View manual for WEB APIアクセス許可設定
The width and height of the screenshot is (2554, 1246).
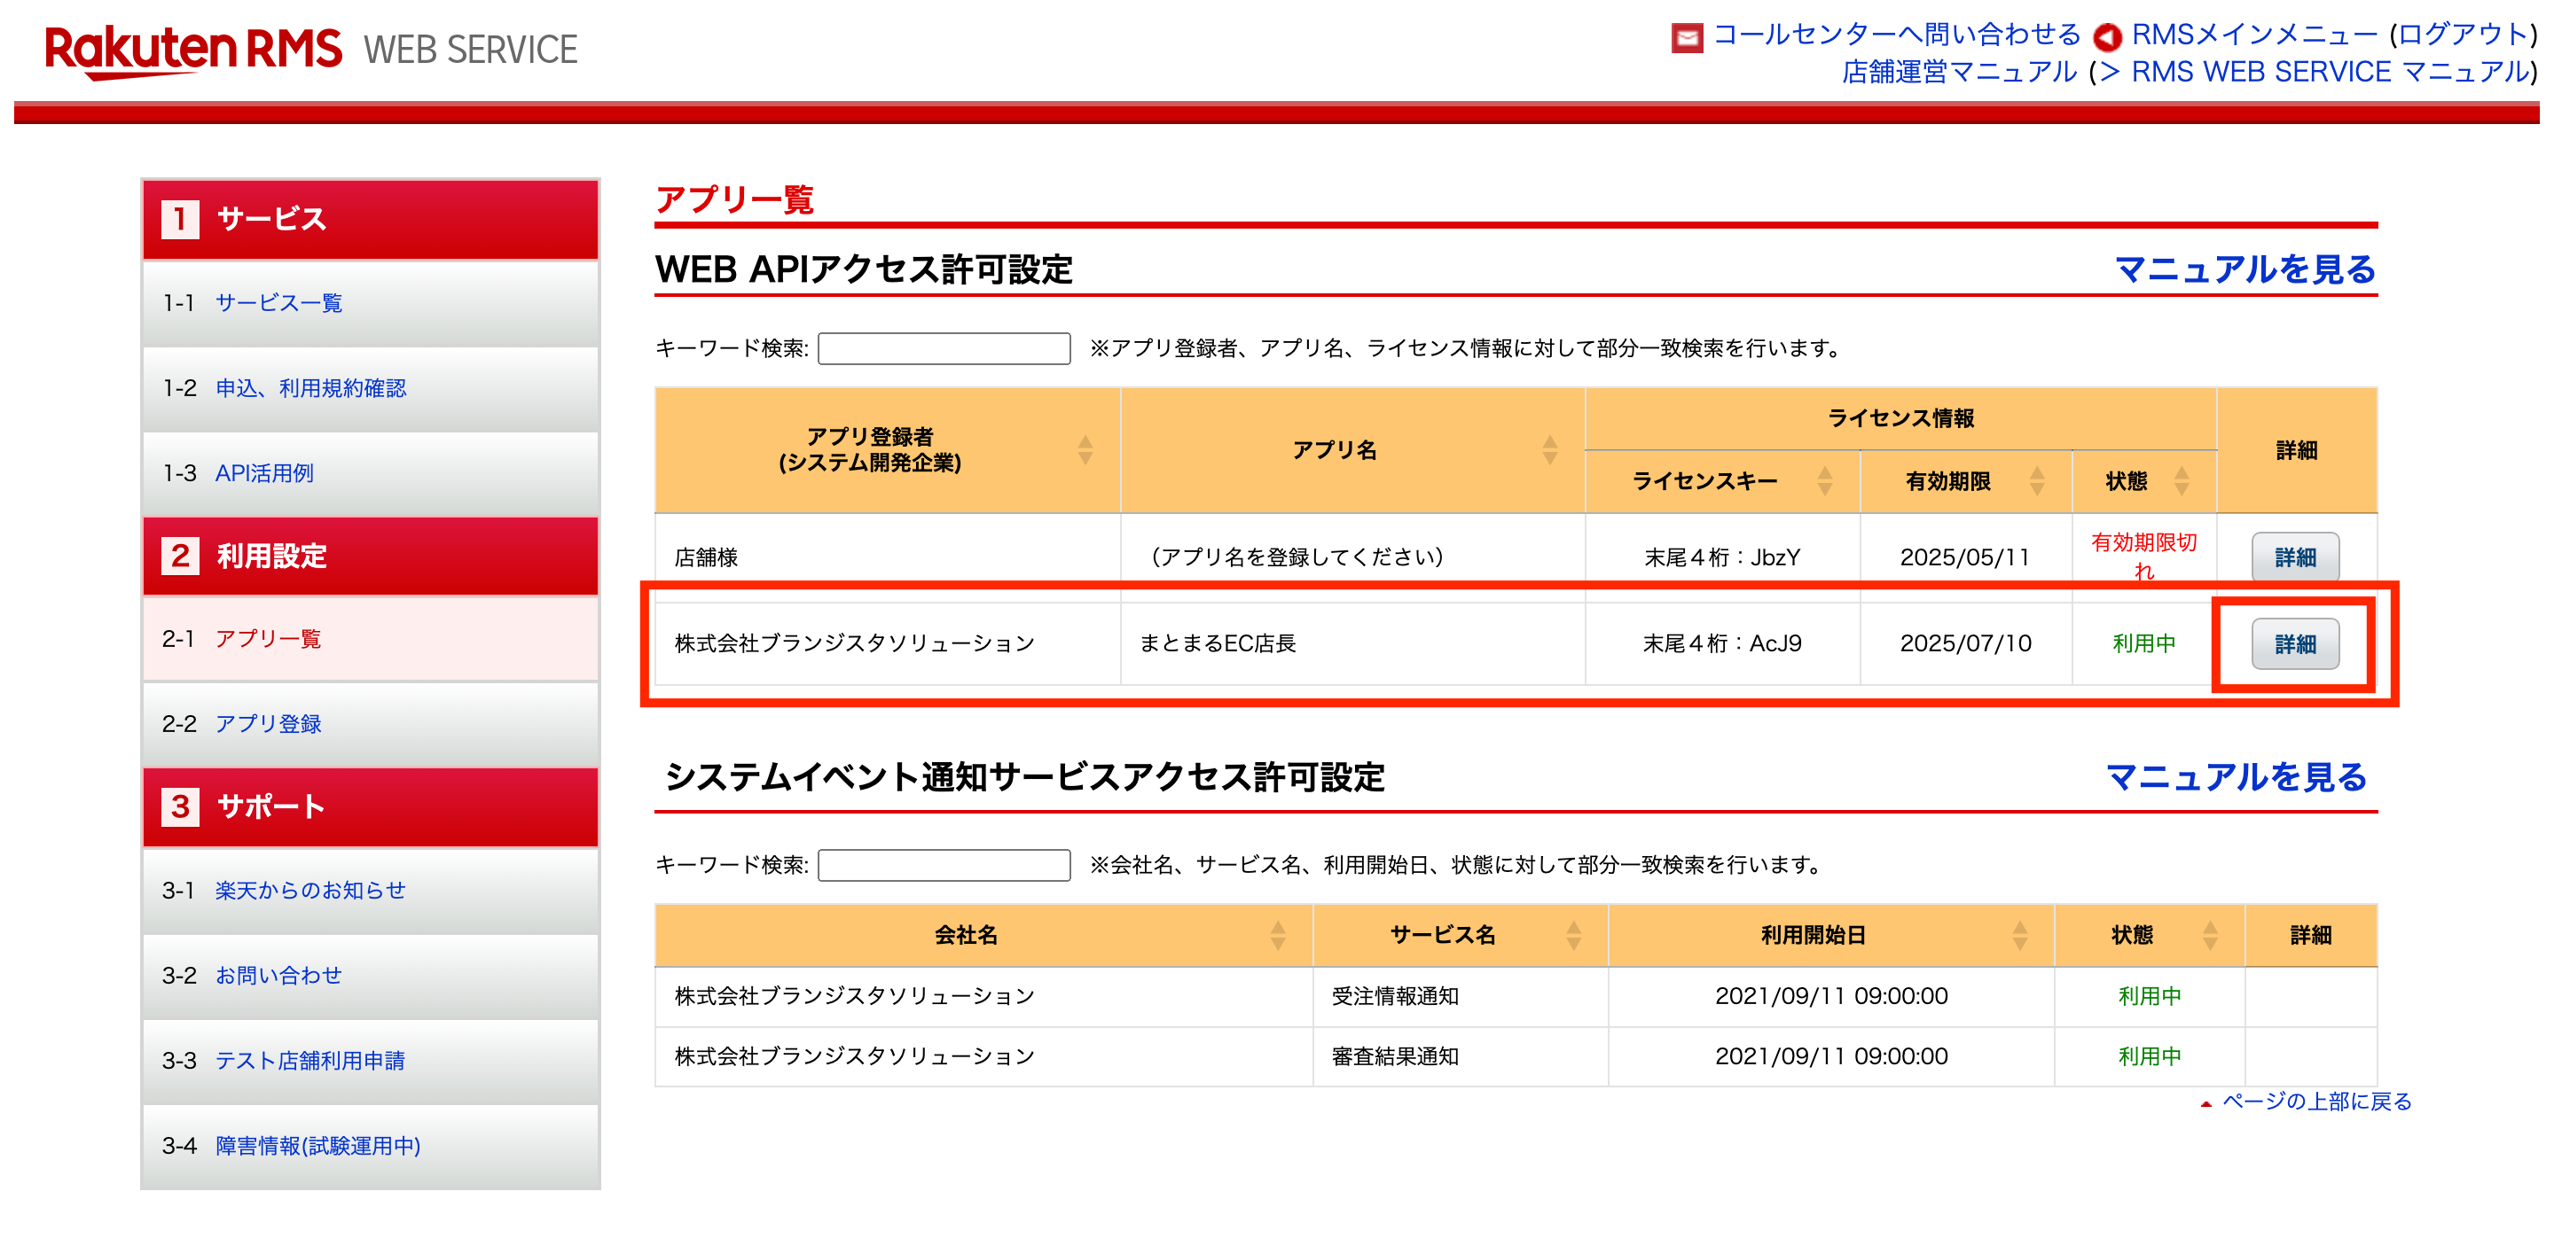2245,269
